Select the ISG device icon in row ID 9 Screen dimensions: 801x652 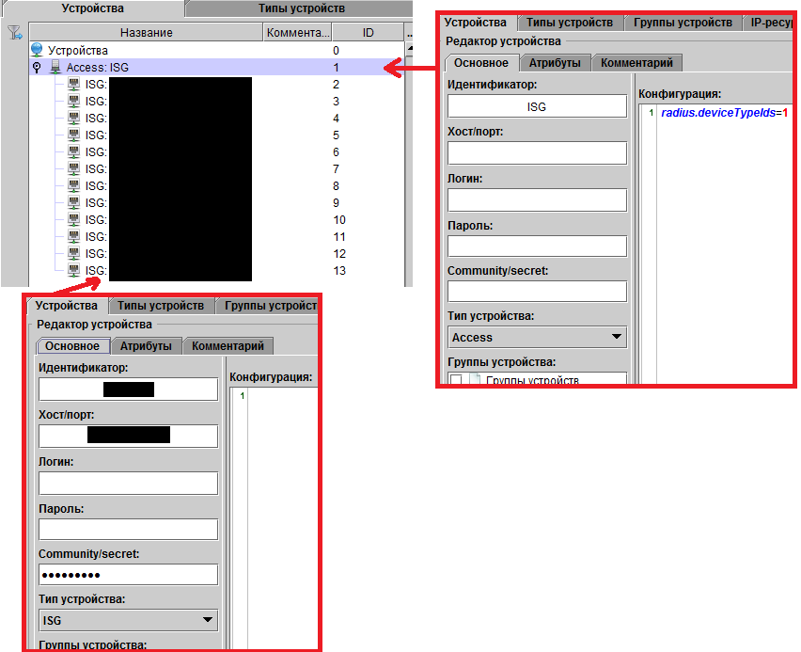[74, 202]
